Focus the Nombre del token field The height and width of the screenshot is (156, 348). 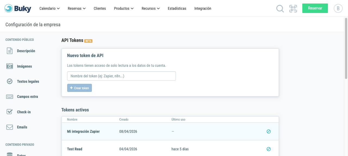click(122, 76)
